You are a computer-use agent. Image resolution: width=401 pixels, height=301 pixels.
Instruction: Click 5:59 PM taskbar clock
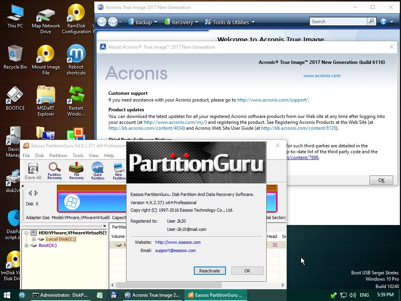click(385, 295)
